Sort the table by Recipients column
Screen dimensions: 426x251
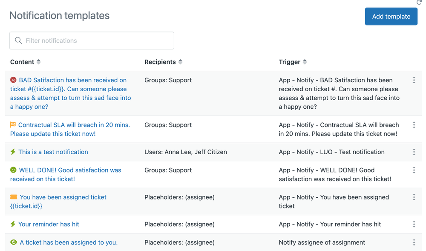coord(181,62)
